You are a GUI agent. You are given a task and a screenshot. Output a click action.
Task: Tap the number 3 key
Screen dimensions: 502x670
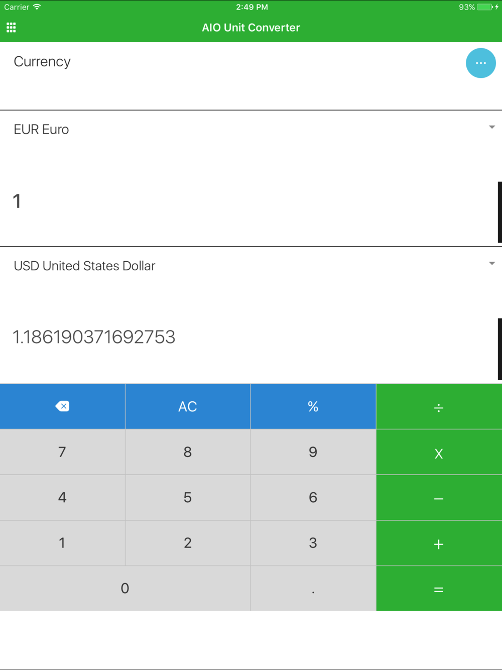pos(313,543)
